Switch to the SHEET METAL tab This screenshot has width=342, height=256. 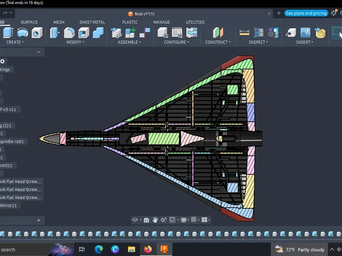(x=92, y=22)
